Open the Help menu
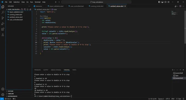Screen dimensions: 186x100 pyautogui.click(x=44, y=2)
